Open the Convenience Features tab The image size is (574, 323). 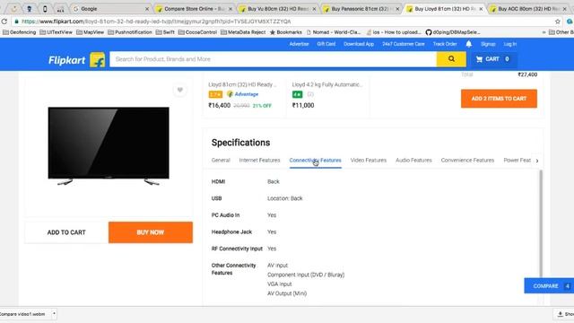coord(467,160)
